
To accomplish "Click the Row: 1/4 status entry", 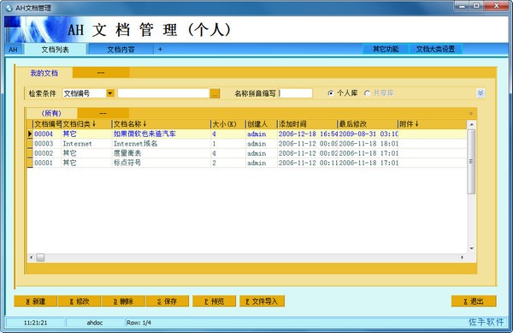I will click(x=139, y=323).
